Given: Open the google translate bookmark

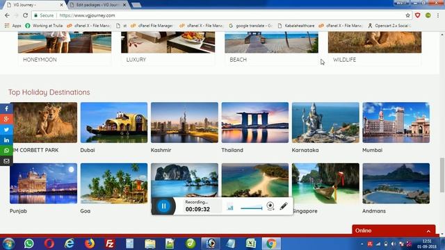Looking at the screenshot, I should (x=250, y=26).
